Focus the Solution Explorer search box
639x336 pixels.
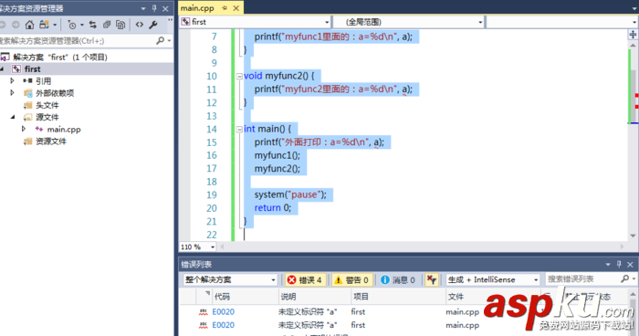[x=78, y=41]
